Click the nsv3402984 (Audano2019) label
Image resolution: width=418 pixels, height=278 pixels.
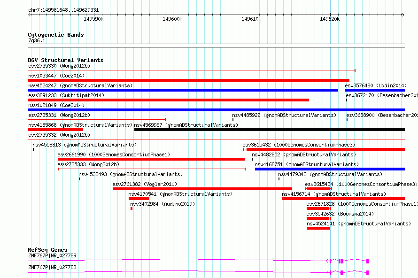163,204
